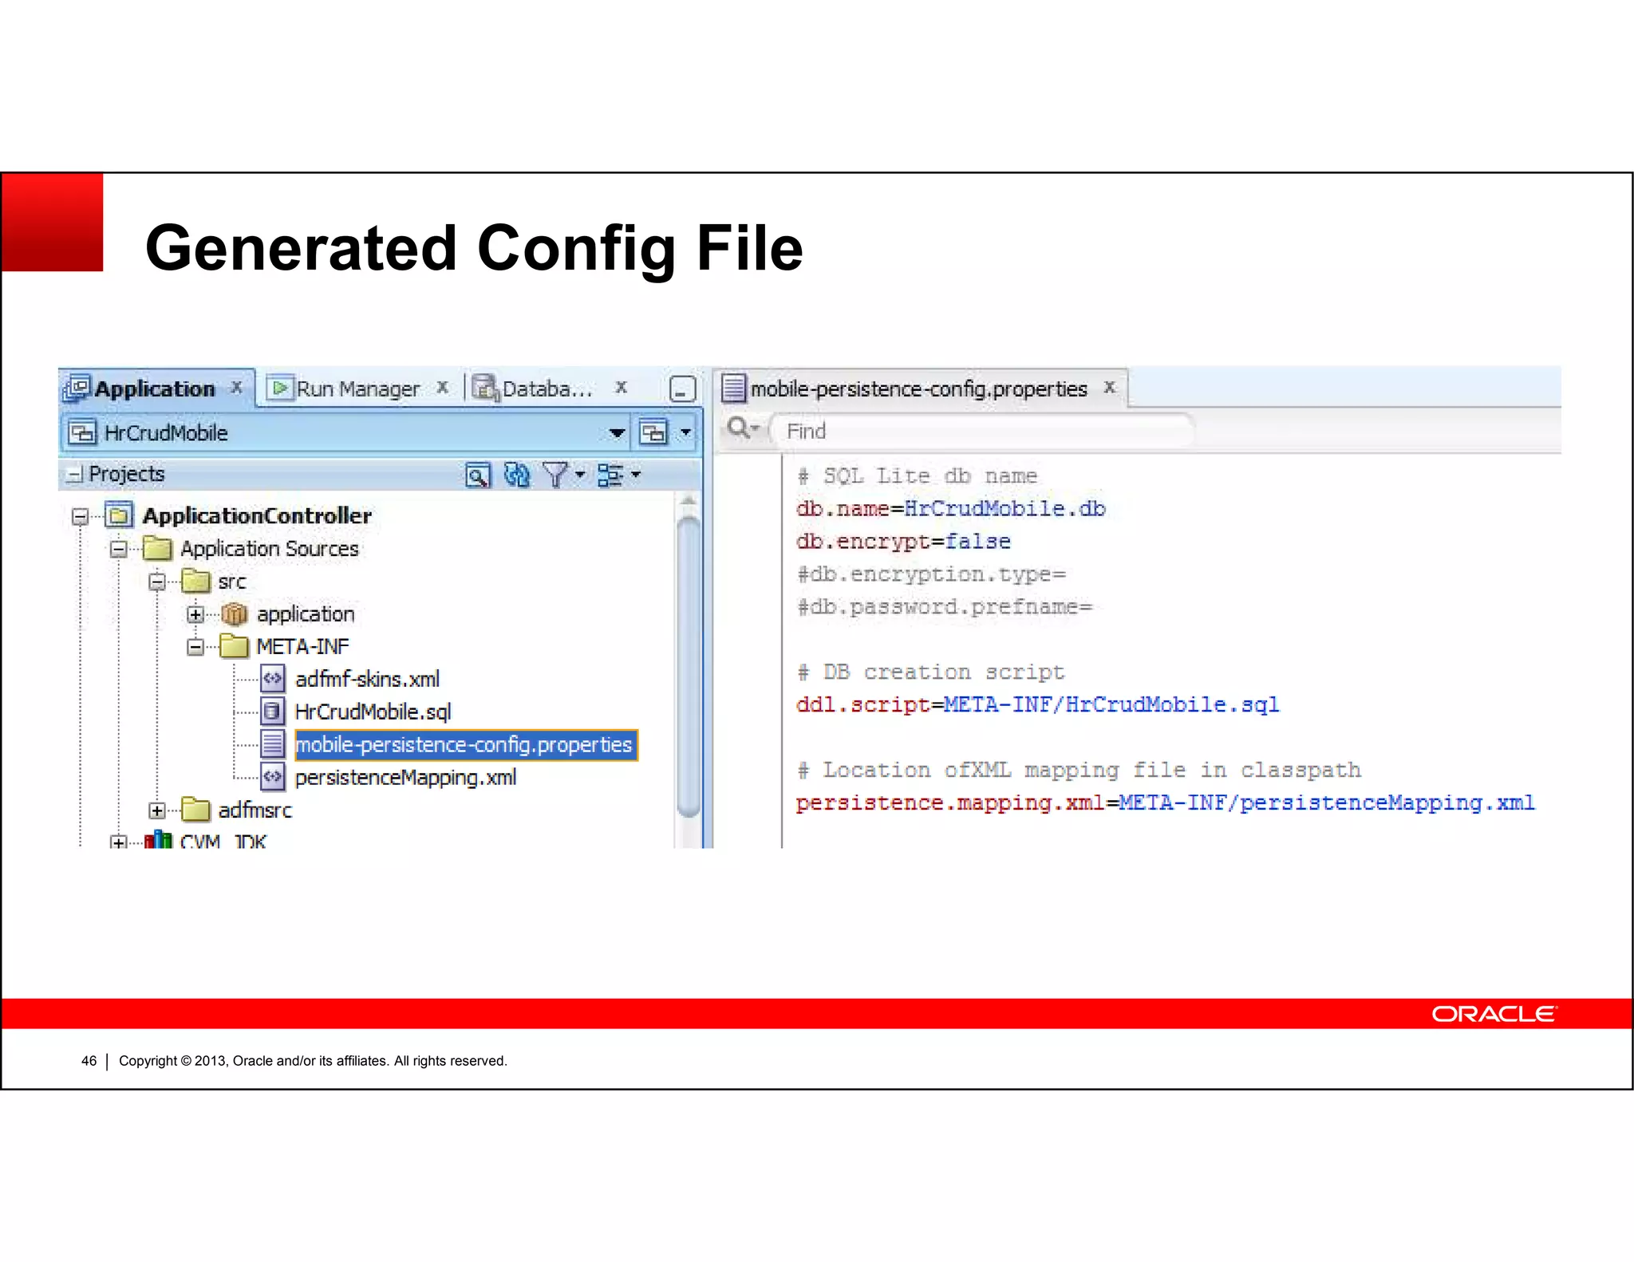The width and height of the screenshot is (1634, 1262).
Task: Collapse the src folder
Action: click(x=157, y=582)
